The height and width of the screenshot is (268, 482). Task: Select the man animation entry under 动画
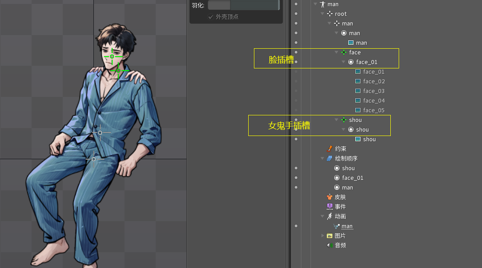347,226
